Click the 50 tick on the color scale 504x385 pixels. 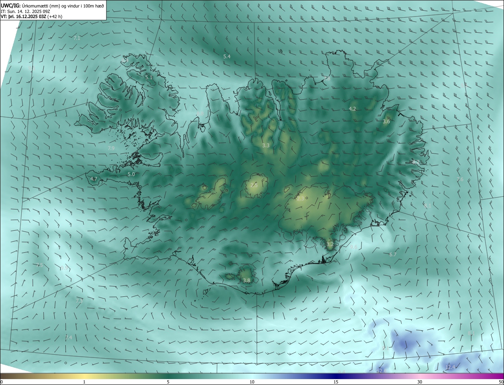pos(501,382)
